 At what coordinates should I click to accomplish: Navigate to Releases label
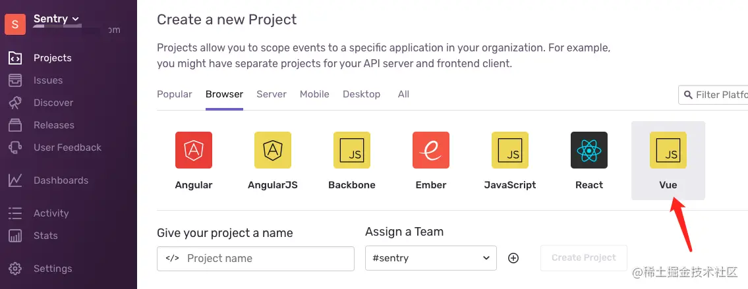coord(54,125)
